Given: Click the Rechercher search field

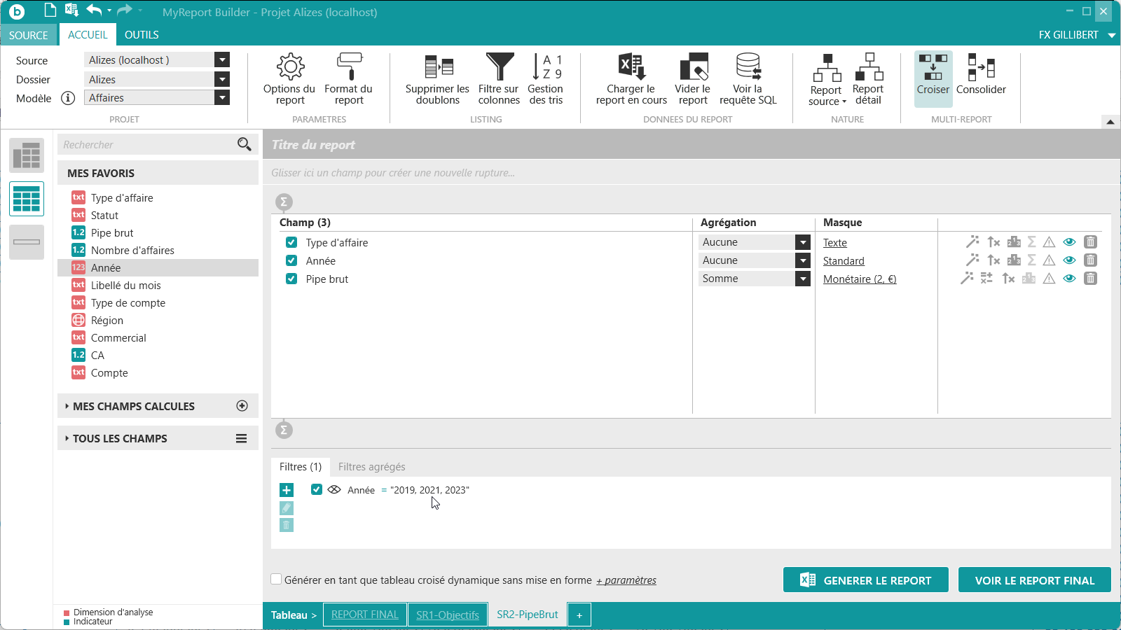Looking at the screenshot, I should point(147,145).
